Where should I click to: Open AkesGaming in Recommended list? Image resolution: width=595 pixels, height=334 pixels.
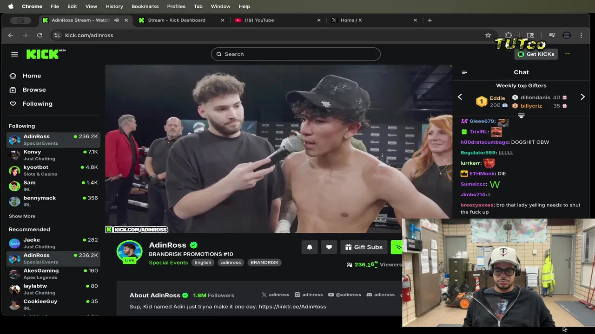tap(53, 274)
